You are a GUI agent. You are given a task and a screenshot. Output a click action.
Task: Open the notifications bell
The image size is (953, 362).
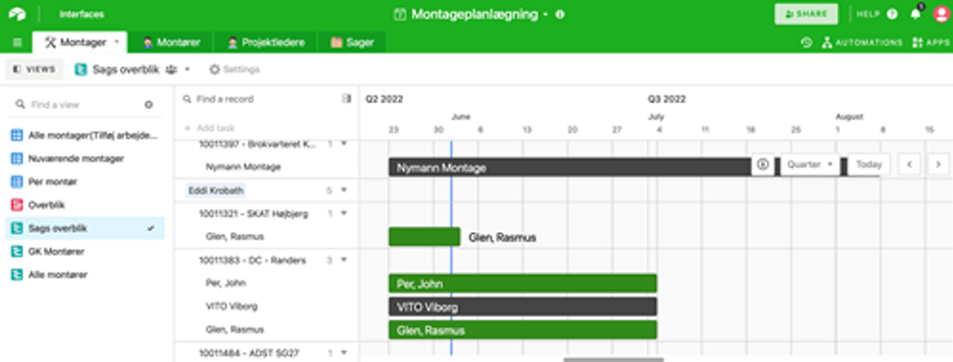[x=915, y=14]
